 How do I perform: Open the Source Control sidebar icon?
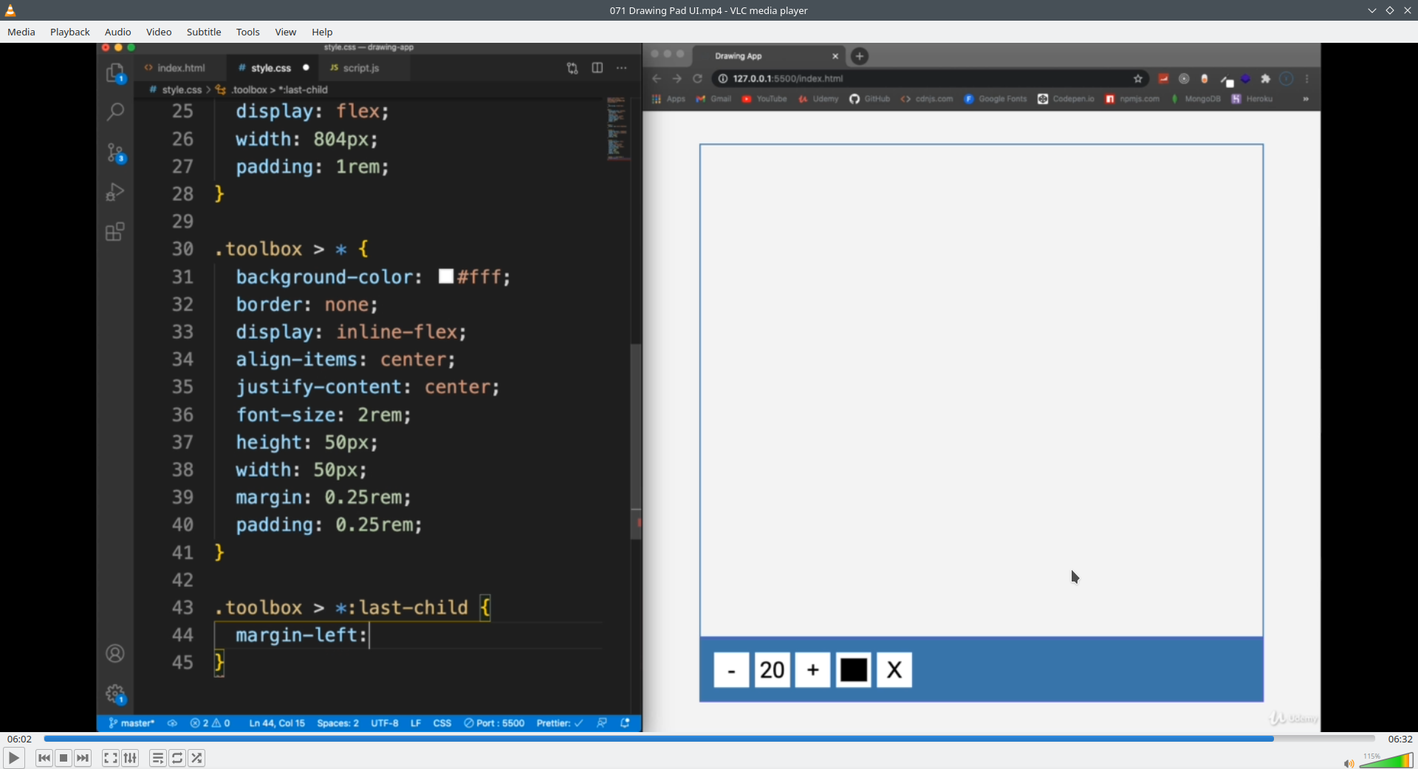[115, 153]
